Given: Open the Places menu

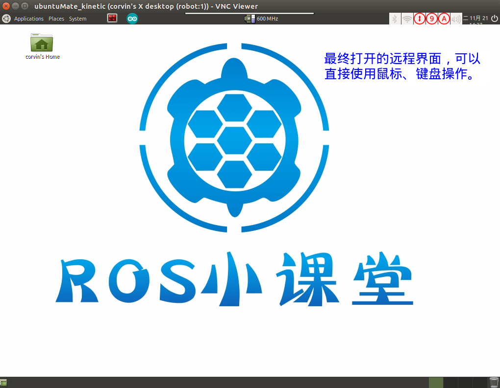Looking at the screenshot, I should click(x=56, y=19).
